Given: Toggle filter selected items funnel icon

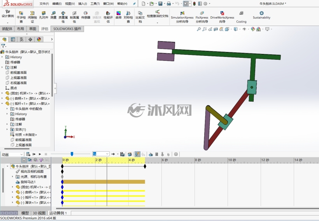Looking at the screenshot, I should pyautogui.click(x=42, y=160).
